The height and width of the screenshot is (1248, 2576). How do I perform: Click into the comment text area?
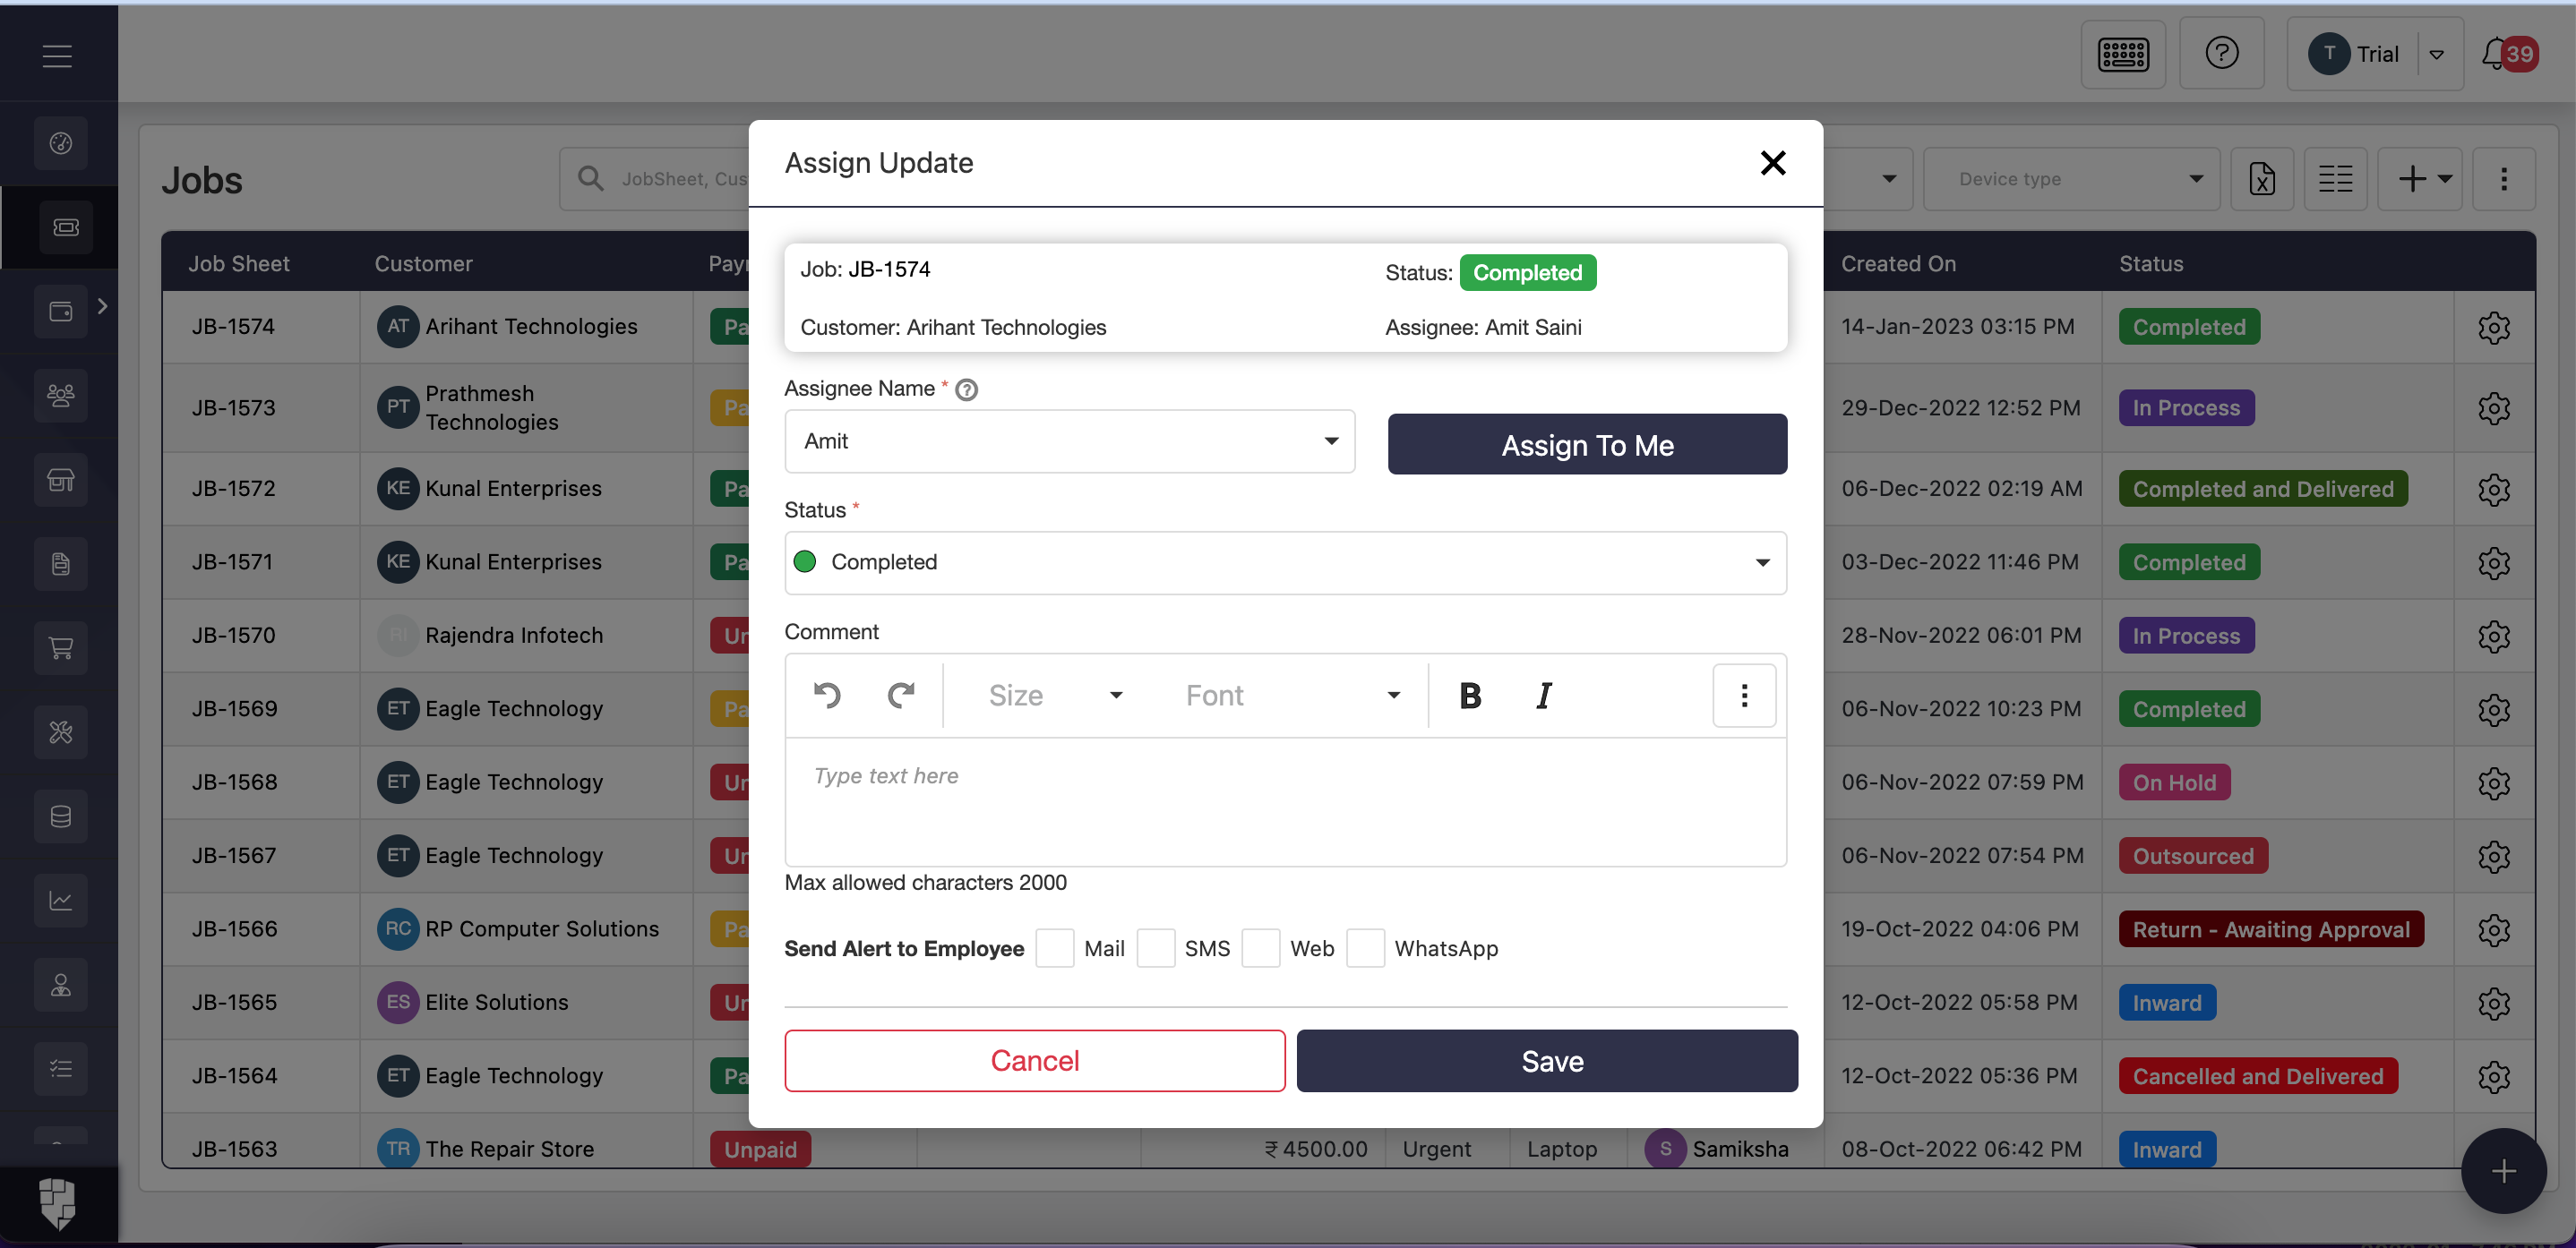(1284, 800)
